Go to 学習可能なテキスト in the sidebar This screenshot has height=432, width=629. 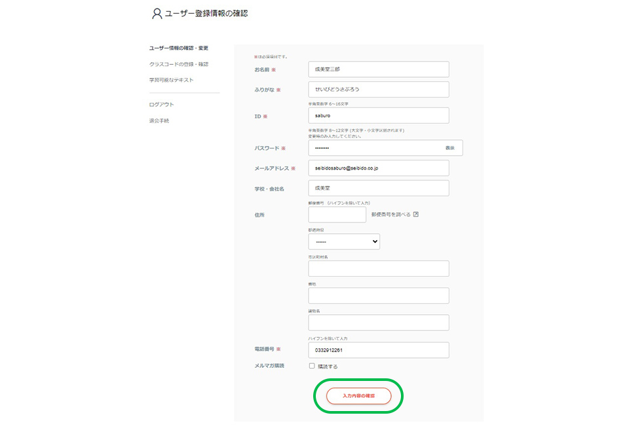(x=172, y=80)
